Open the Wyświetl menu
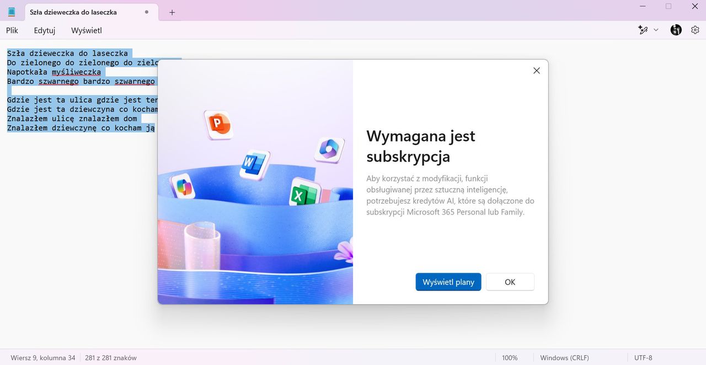This screenshot has height=365, width=706. tap(86, 30)
